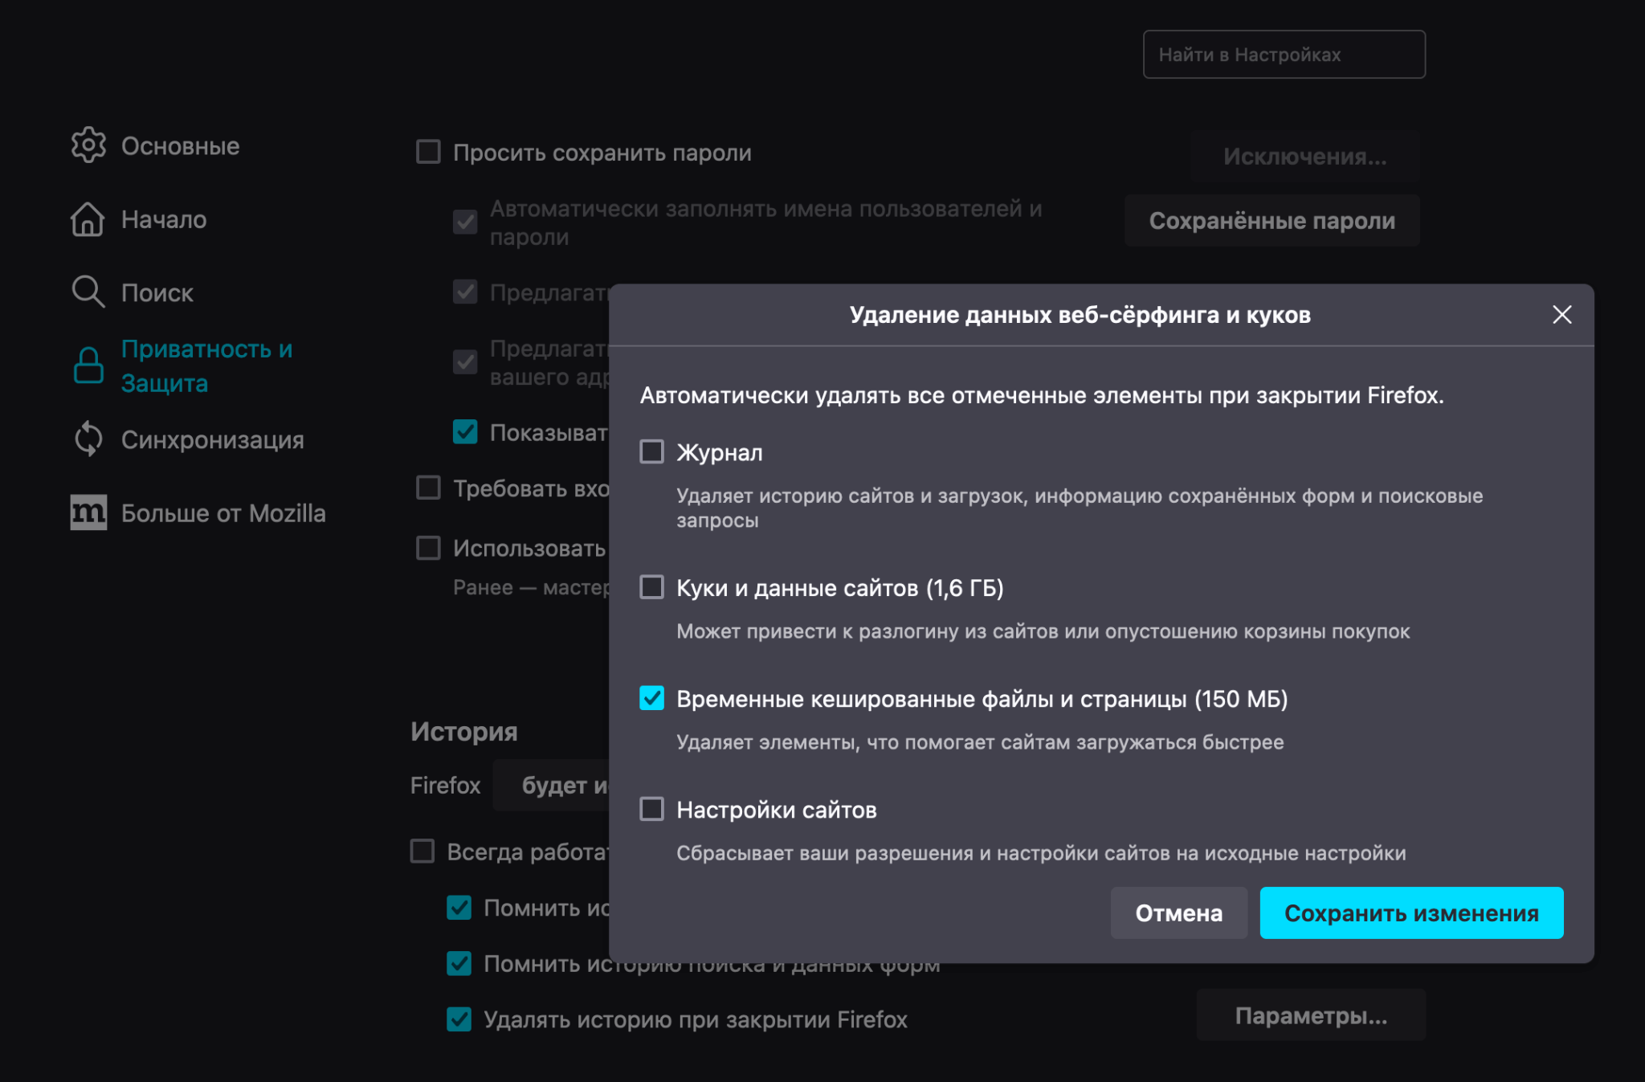
Task: Click Сохранить изменения button
Action: pyautogui.click(x=1411, y=913)
